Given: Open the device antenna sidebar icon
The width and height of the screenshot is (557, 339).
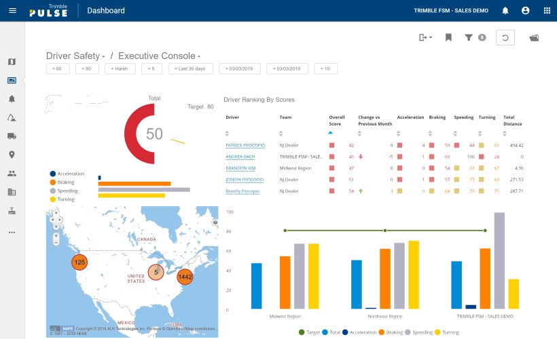Looking at the screenshot, I should click(x=12, y=211).
